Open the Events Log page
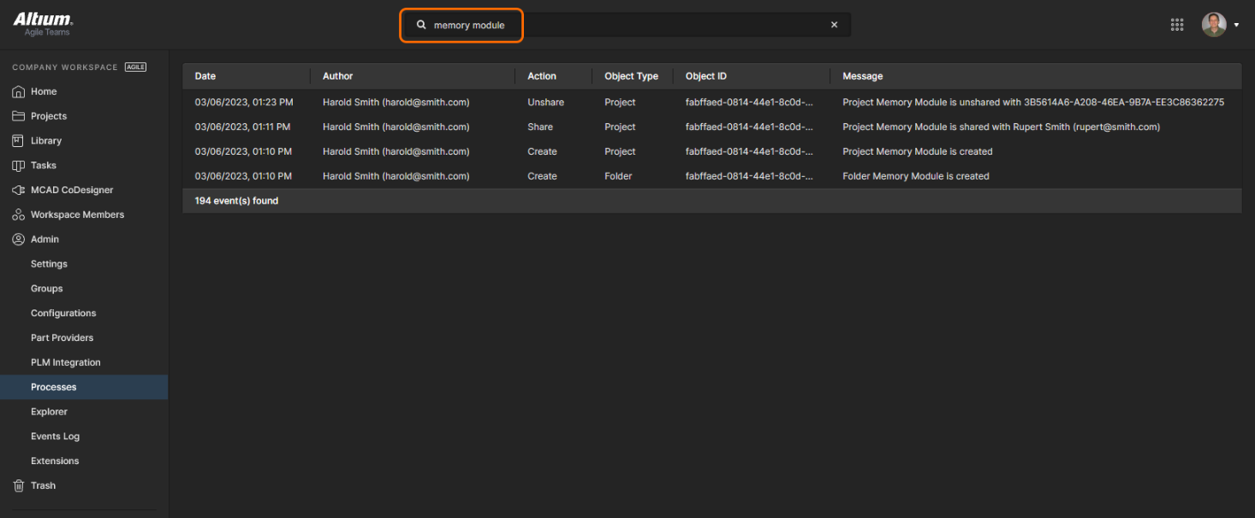The height and width of the screenshot is (518, 1255). pos(55,436)
